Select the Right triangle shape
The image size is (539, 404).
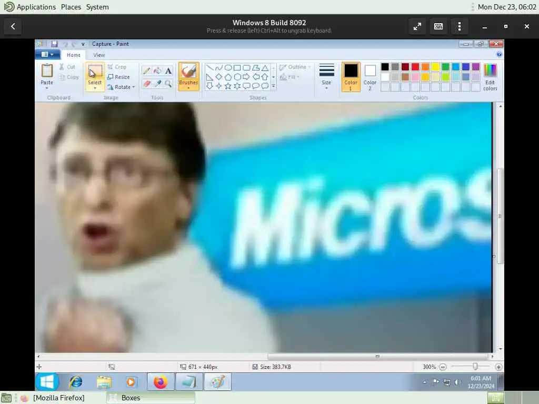[x=209, y=77]
